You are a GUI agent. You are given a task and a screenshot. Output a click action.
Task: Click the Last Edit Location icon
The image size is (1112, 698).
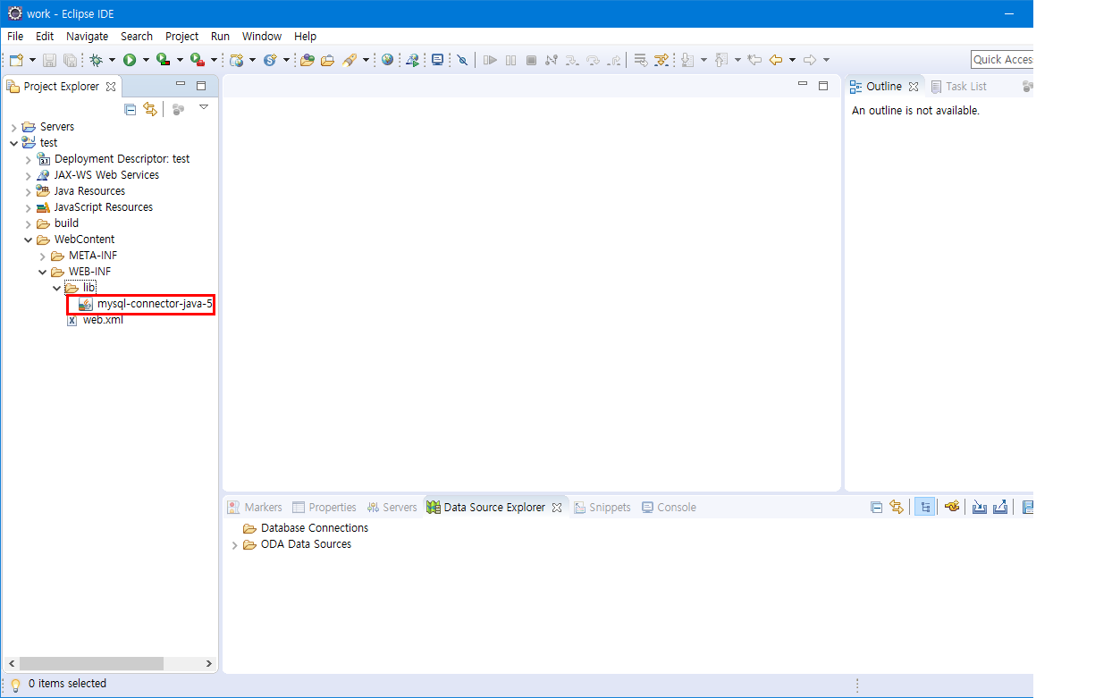click(754, 60)
